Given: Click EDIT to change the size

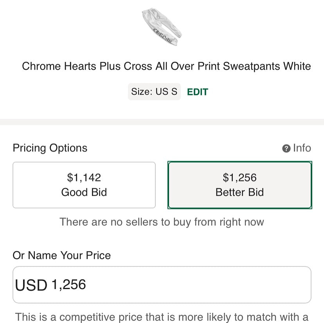Looking at the screenshot, I should tap(198, 92).
